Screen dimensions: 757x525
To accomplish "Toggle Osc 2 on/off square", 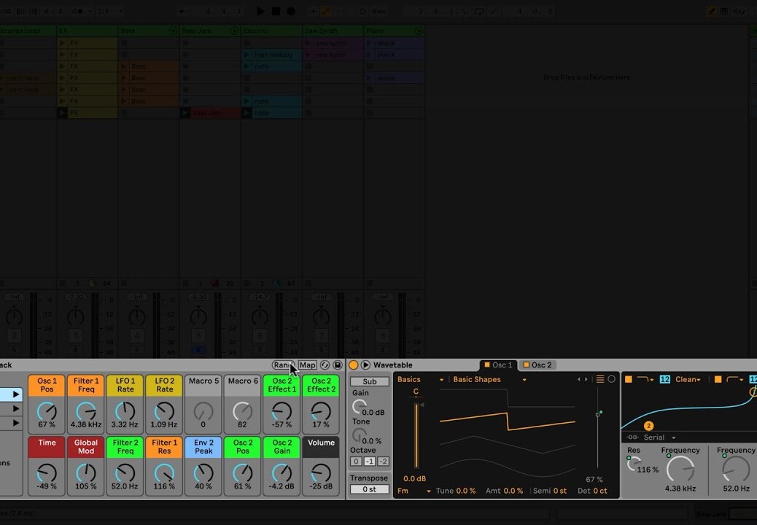I will tap(527, 365).
